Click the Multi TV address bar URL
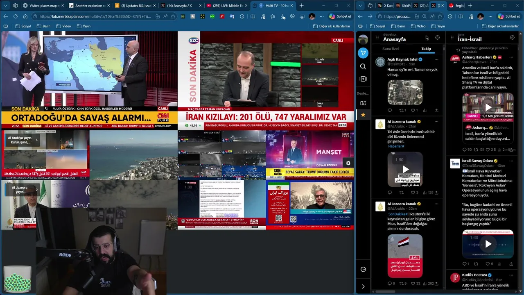This screenshot has height=295, width=524. (x=95, y=16)
